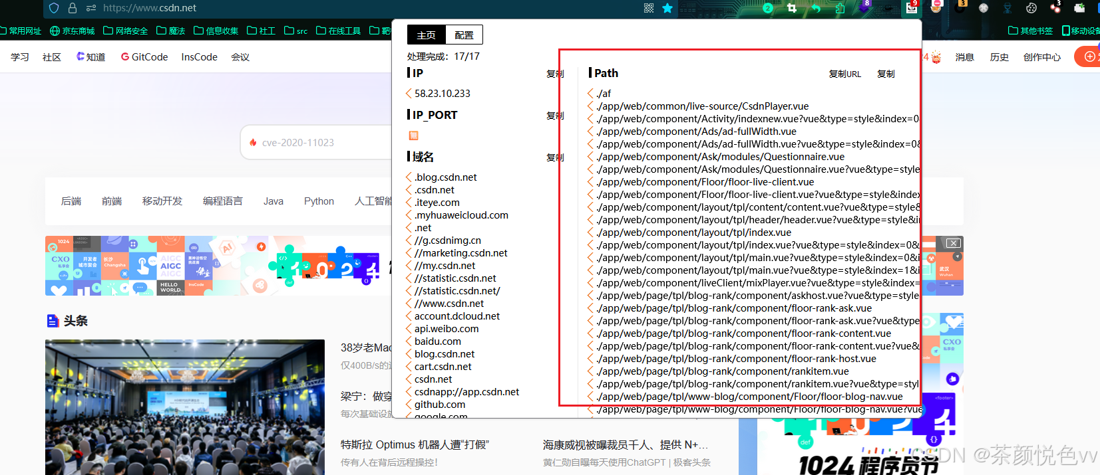Open the 海康威视被曝裁员千人 article

point(626,445)
